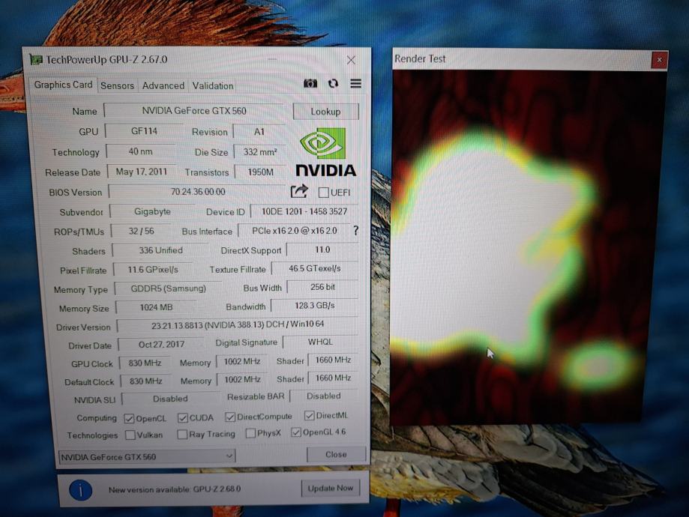The image size is (689, 517).
Task: Click the Memory Type value GDDR5 (Samsung)
Action: (x=168, y=288)
